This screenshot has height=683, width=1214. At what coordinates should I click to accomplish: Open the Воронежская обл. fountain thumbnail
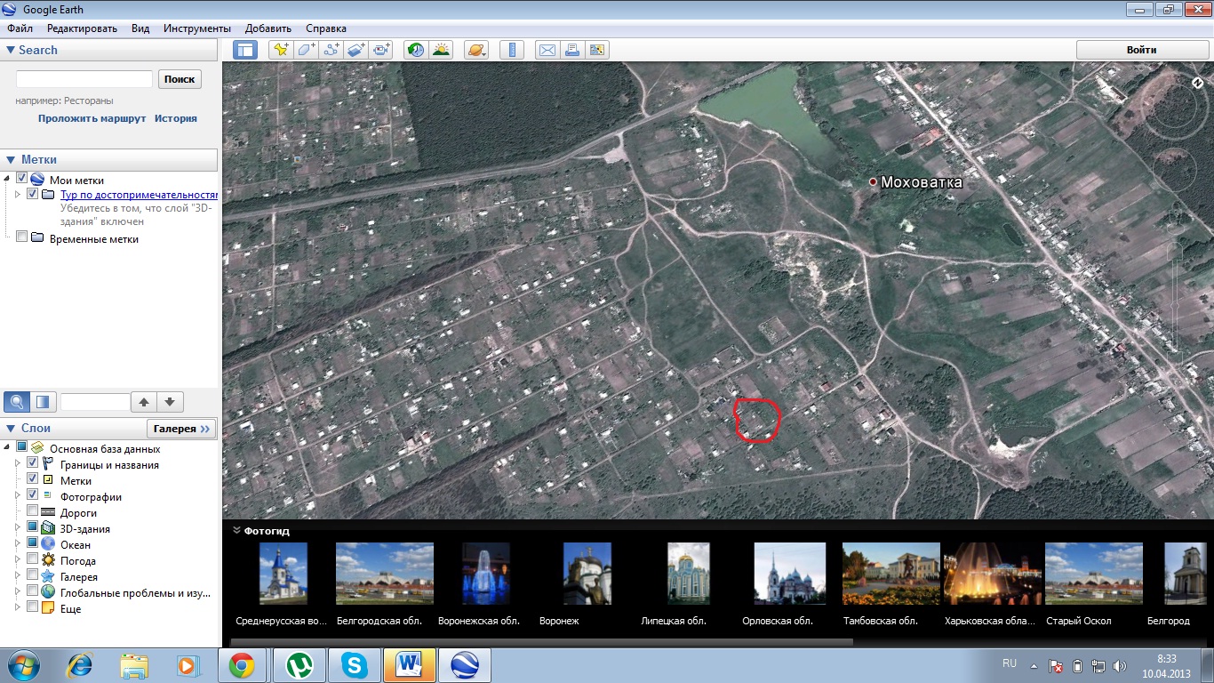486,575
